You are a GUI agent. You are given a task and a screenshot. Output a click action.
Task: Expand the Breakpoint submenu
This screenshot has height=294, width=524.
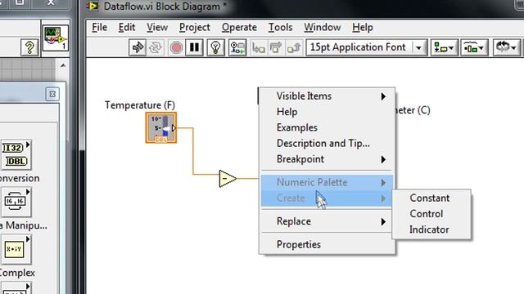[x=327, y=159]
